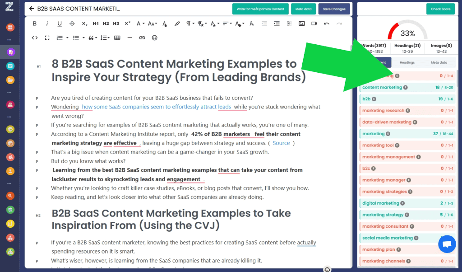Set Heading 3 style via H3

pyautogui.click(x=116, y=23)
